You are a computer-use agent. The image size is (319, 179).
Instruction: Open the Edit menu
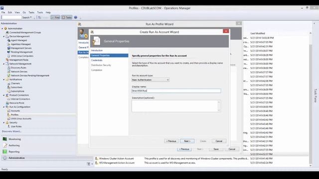[x=10, y=12]
